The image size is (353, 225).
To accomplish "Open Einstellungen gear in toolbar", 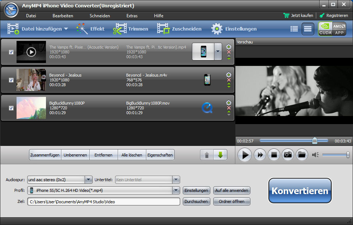I will click(234, 29).
